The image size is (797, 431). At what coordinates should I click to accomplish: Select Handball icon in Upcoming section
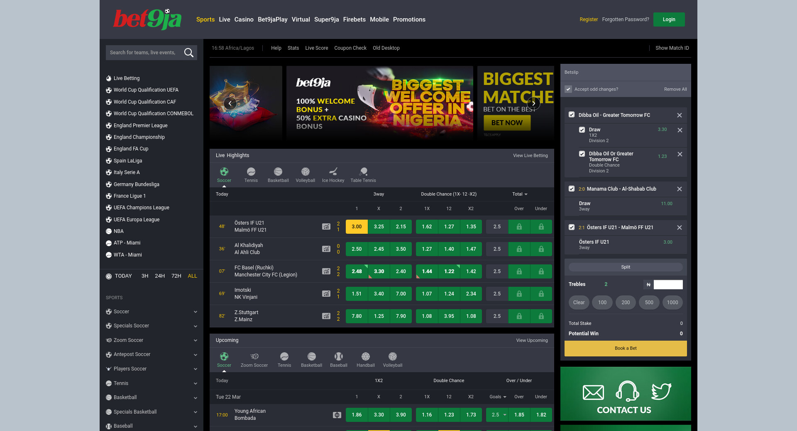point(365,357)
